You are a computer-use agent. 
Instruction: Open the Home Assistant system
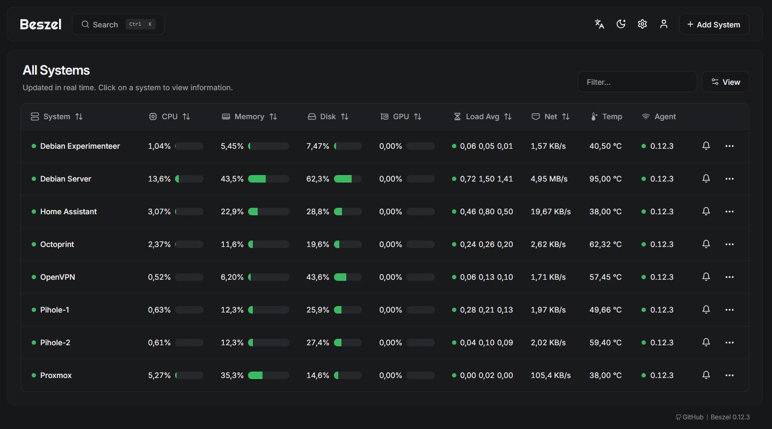[x=68, y=212]
